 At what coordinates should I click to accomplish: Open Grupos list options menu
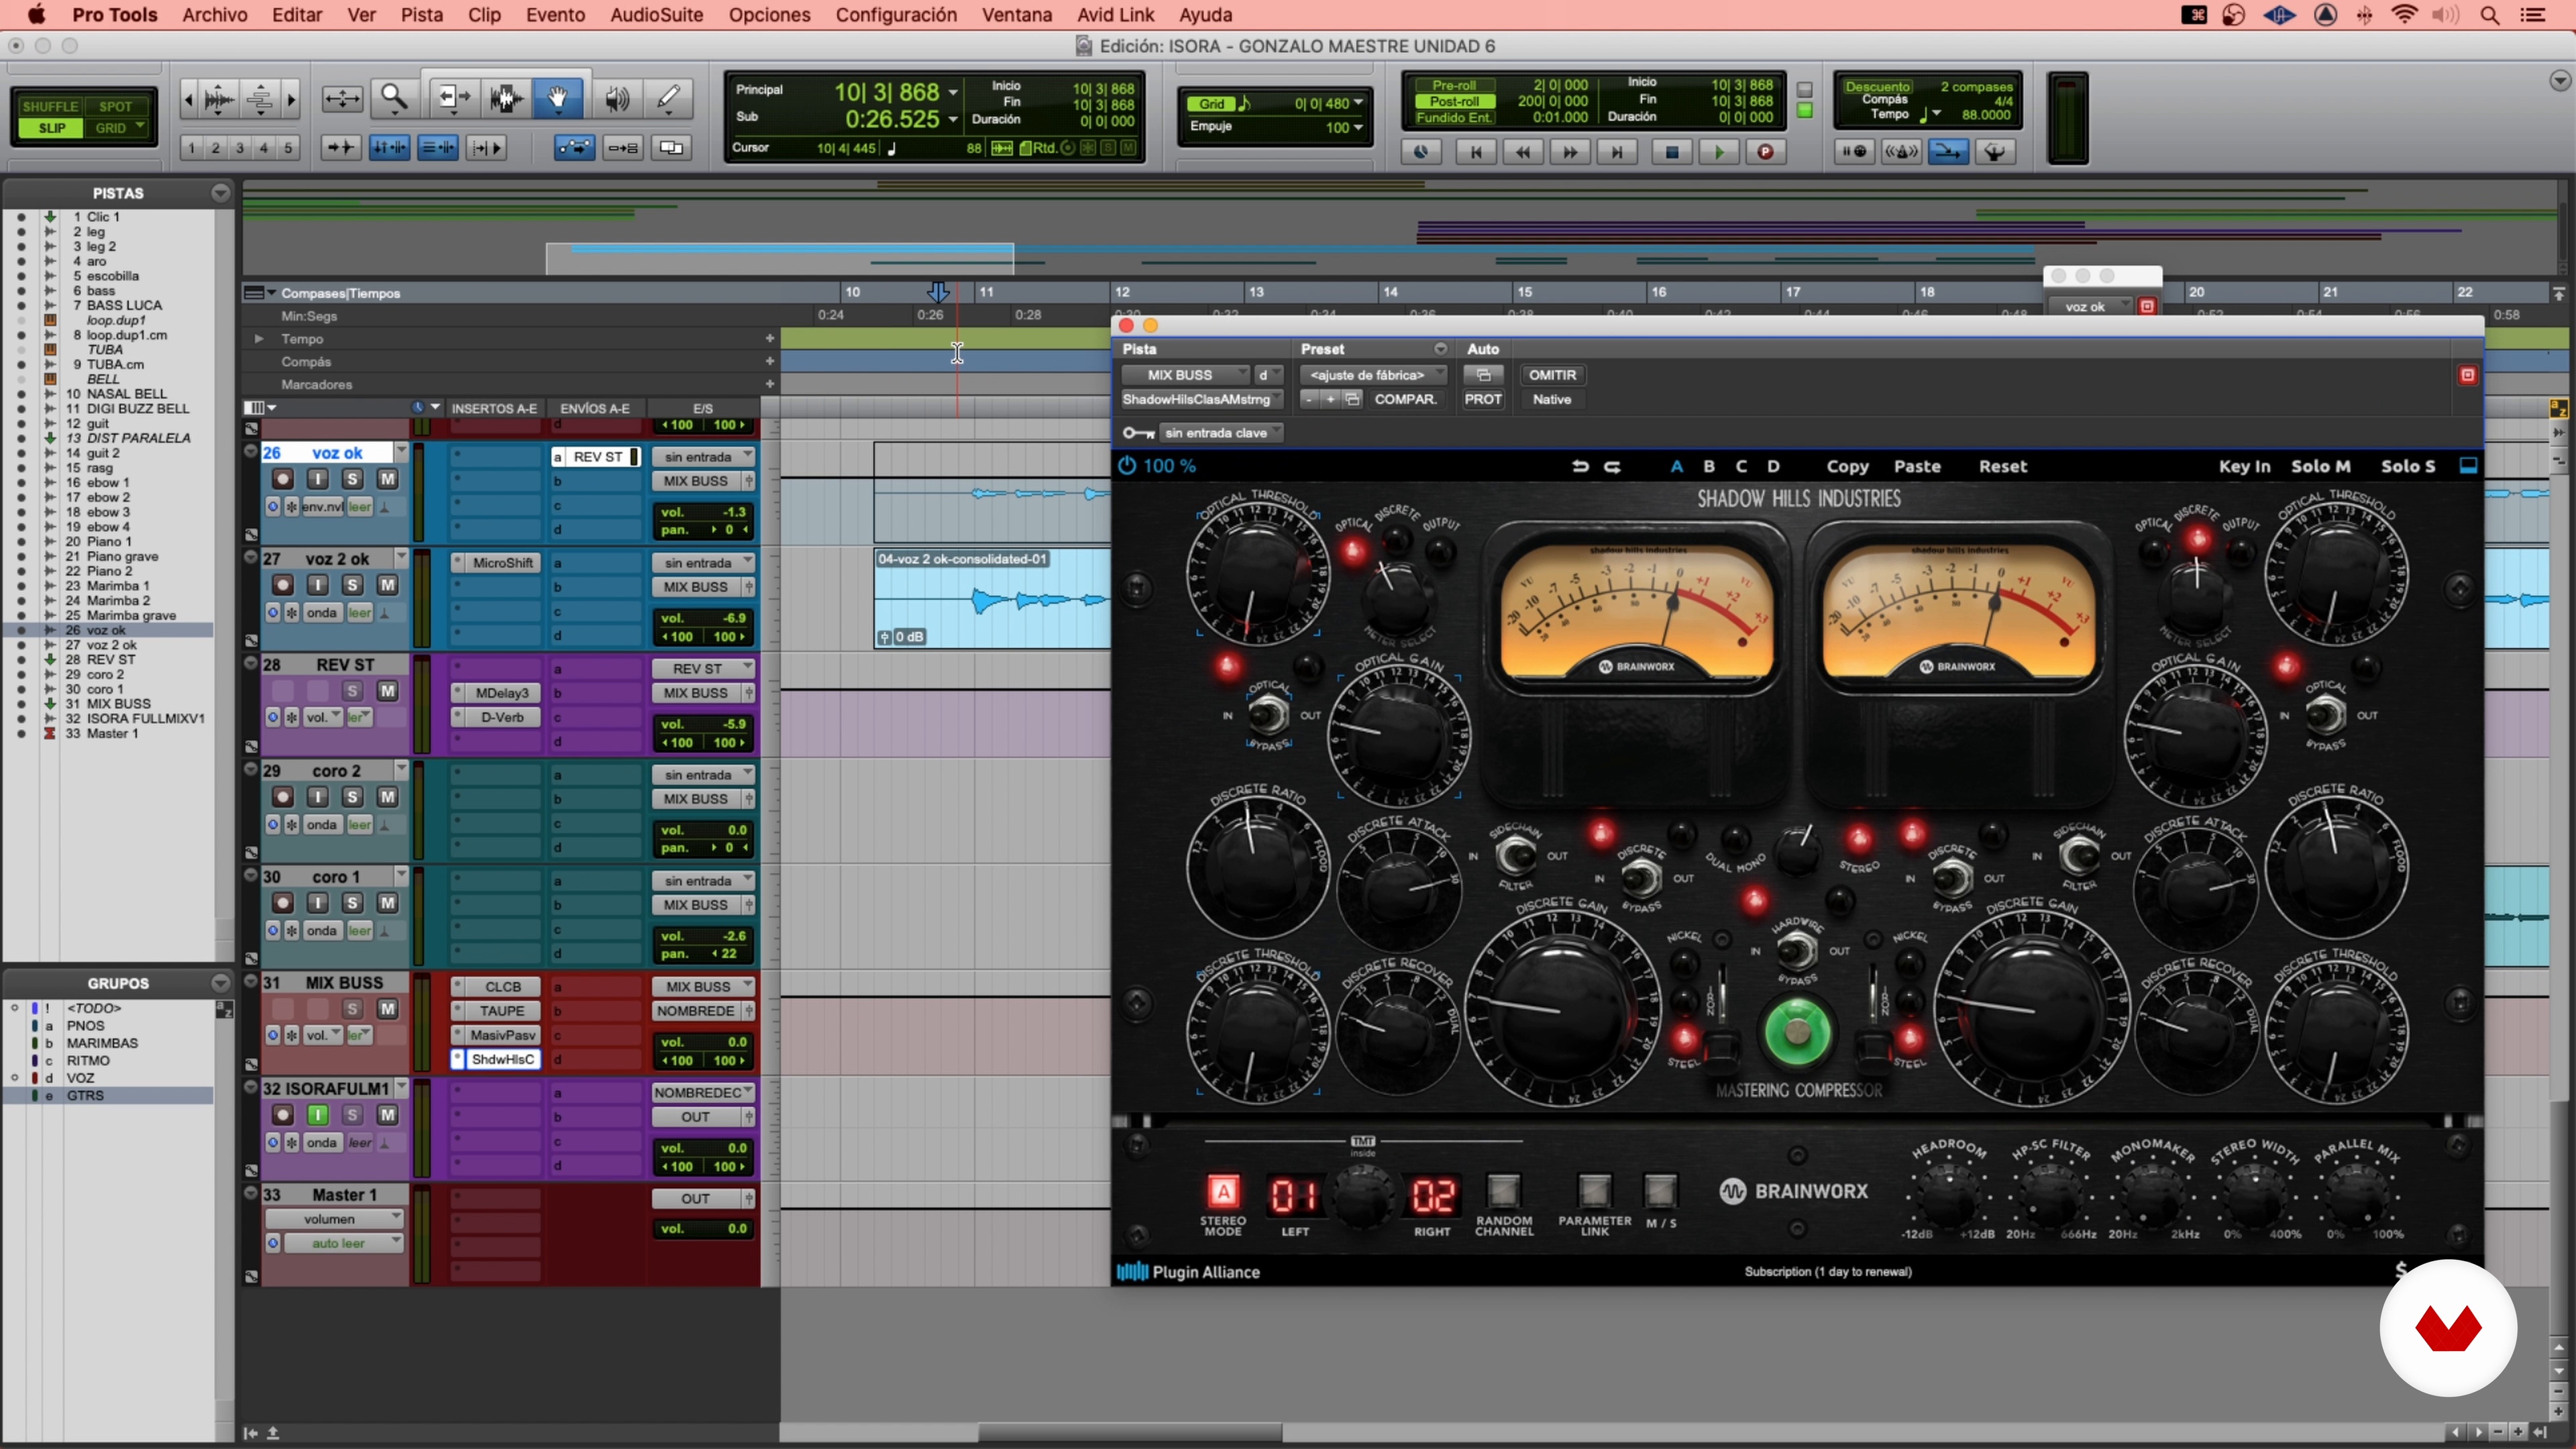tap(220, 983)
